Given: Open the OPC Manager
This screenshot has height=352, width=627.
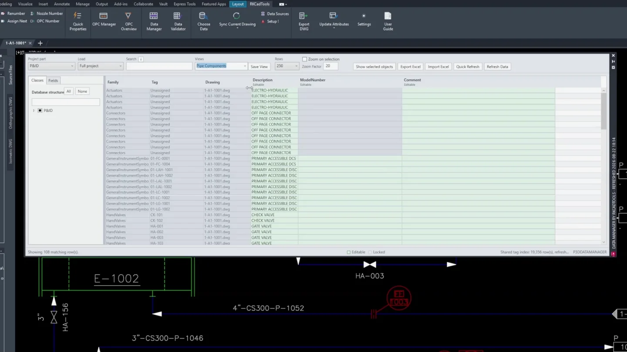Looking at the screenshot, I should coord(104,19).
